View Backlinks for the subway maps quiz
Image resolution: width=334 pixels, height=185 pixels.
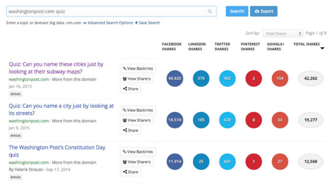(138, 68)
